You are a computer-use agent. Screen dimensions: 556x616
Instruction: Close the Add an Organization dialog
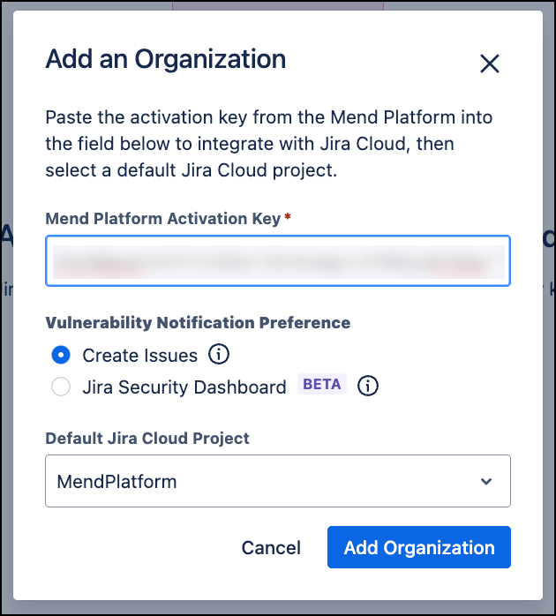489,63
